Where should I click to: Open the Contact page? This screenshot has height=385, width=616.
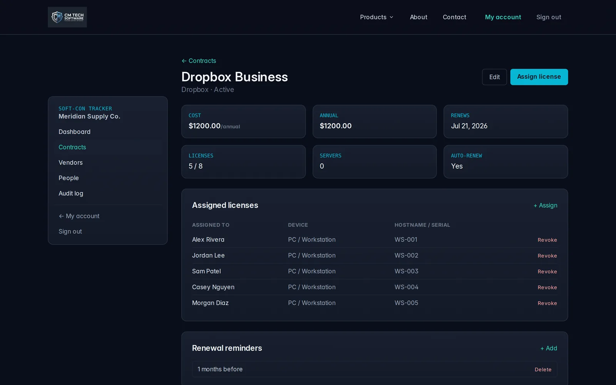coord(454,17)
